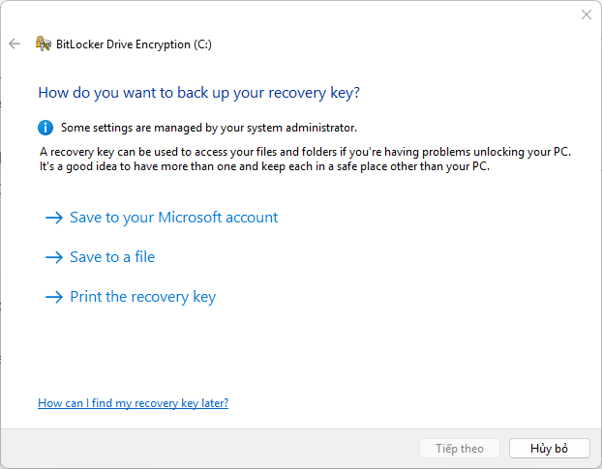This screenshot has width=602, height=469.
Task: Click the arrow beside Save to your Microsoft account
Action: tap(54, 218)
